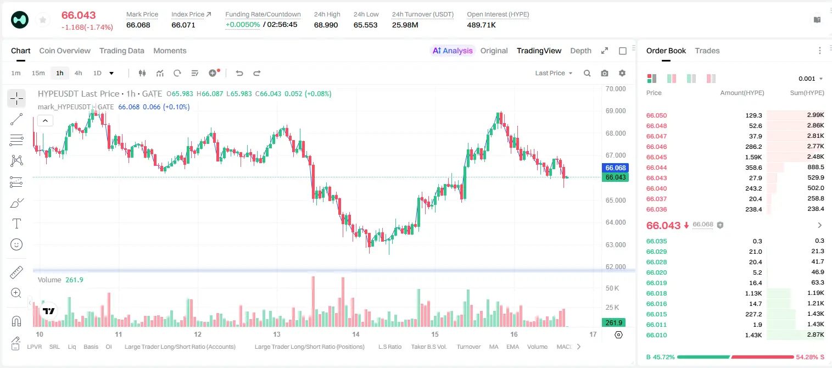Expand more timeframe options arrow

point(111,73)
